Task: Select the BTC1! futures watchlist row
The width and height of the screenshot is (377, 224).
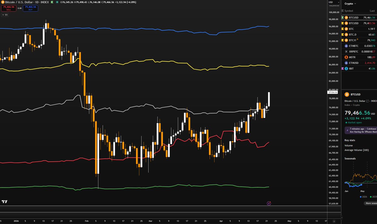Action: (359, 40)
